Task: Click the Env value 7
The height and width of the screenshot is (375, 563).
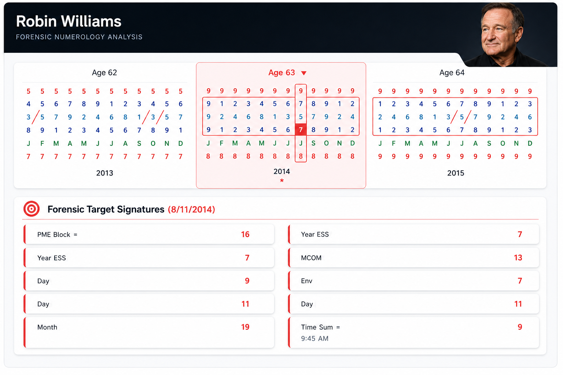Action: point(520,281)
